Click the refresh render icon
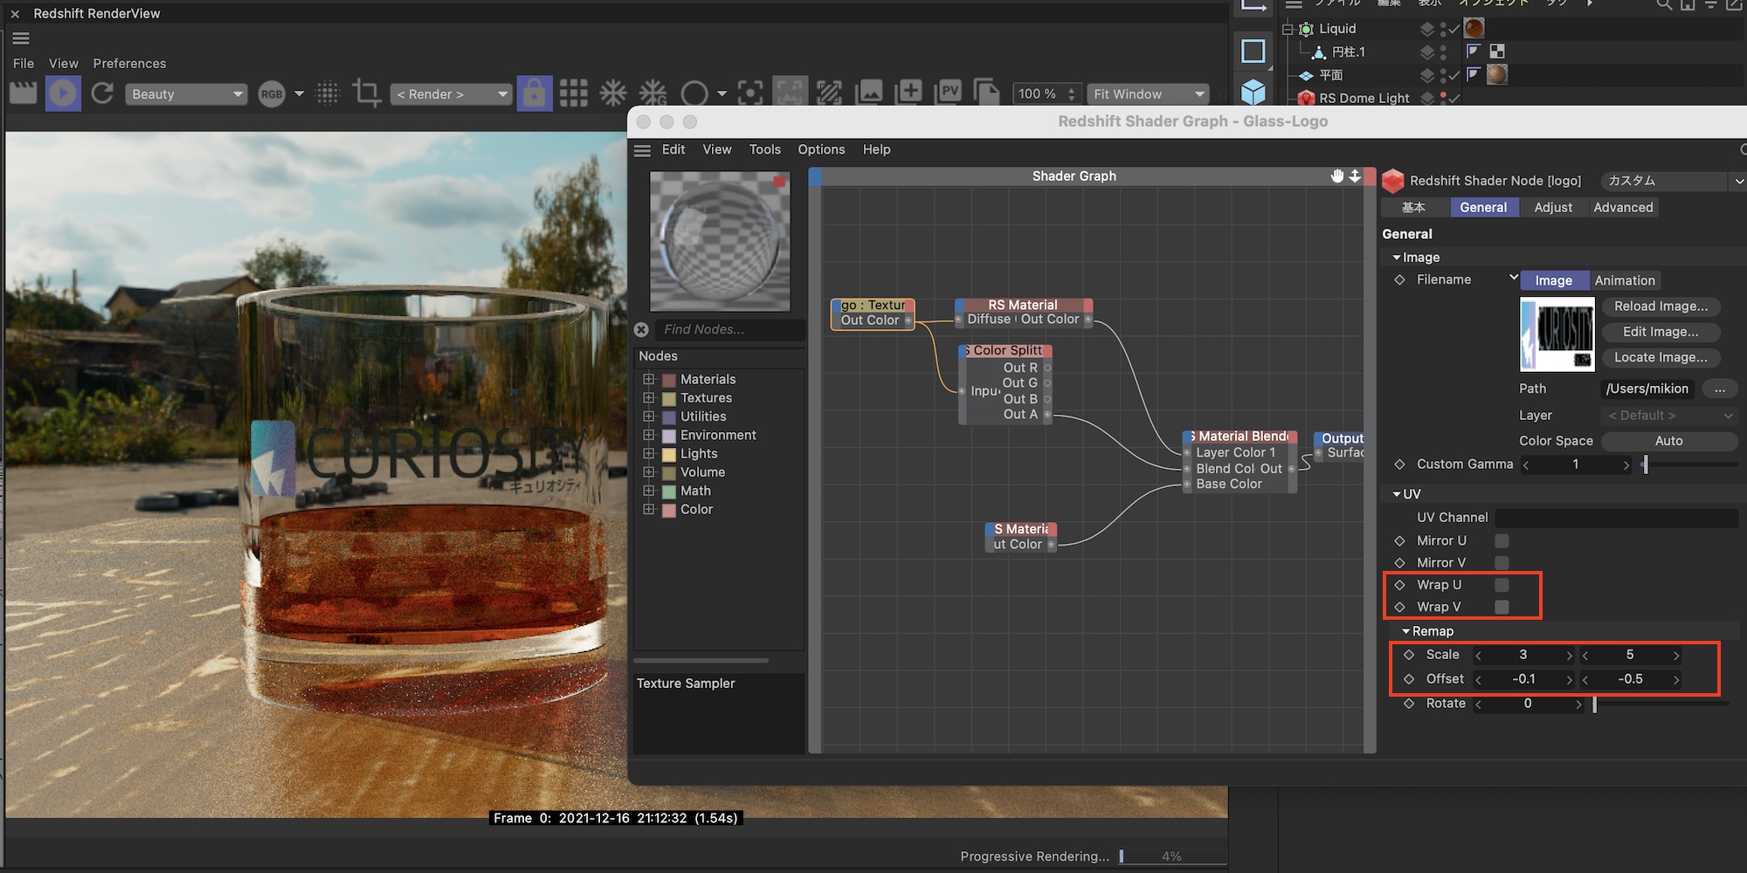The height and width of the screenshot is (873, 1747). pyautogui.click(x=102, y=93)
